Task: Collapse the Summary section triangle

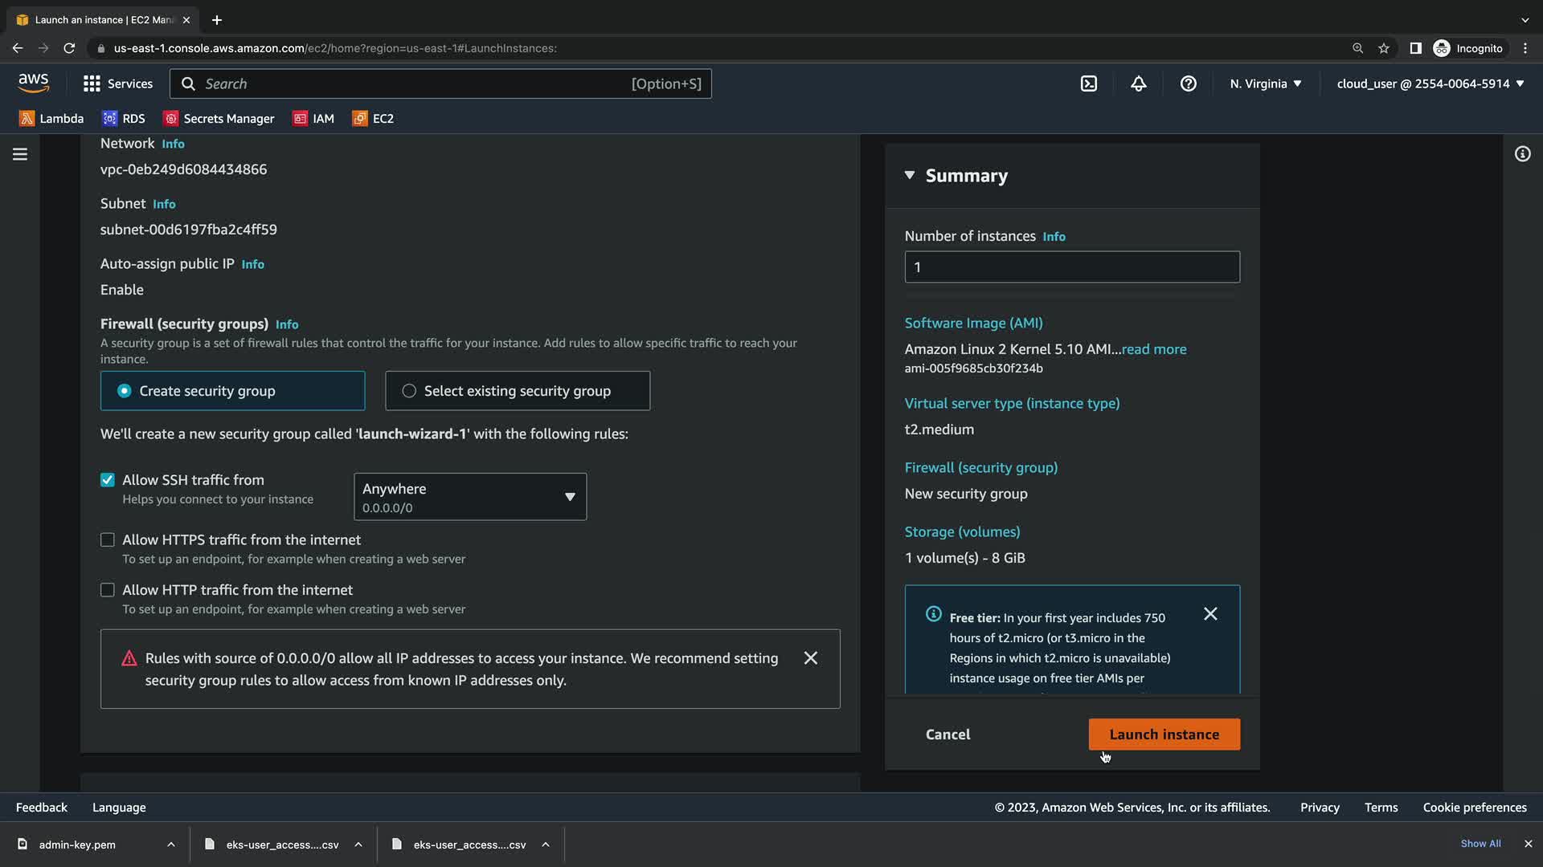Action: point(910,175)
